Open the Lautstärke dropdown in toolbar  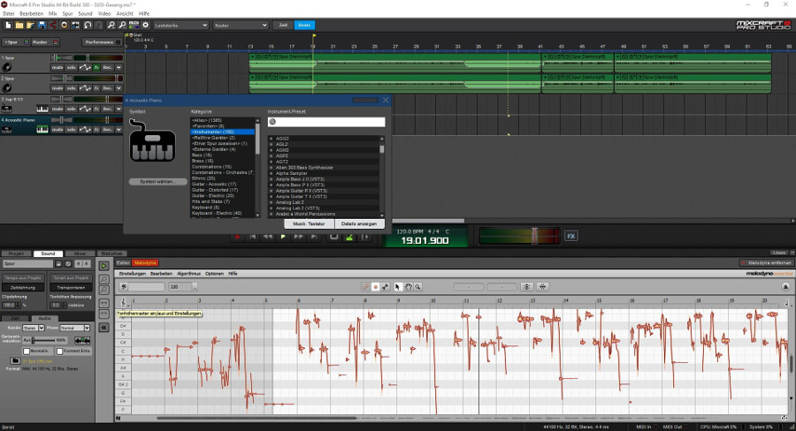point(180,25)
